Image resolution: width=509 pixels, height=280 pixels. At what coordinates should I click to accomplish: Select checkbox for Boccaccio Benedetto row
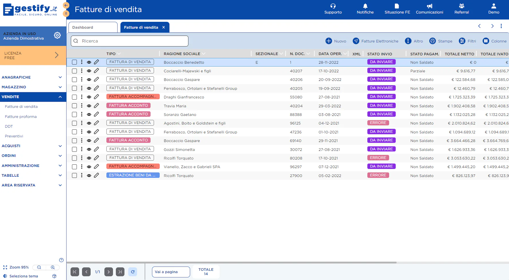75,62
